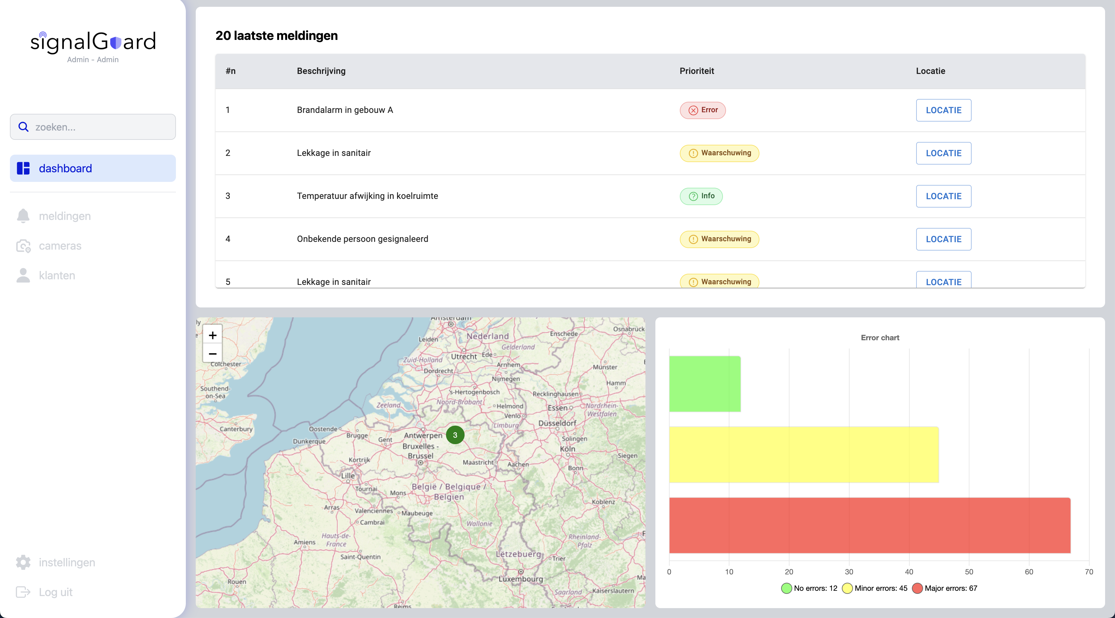Click the cameras camera icon
Viewport: 1115px width, 618px height.
click(x=23, y=246)
